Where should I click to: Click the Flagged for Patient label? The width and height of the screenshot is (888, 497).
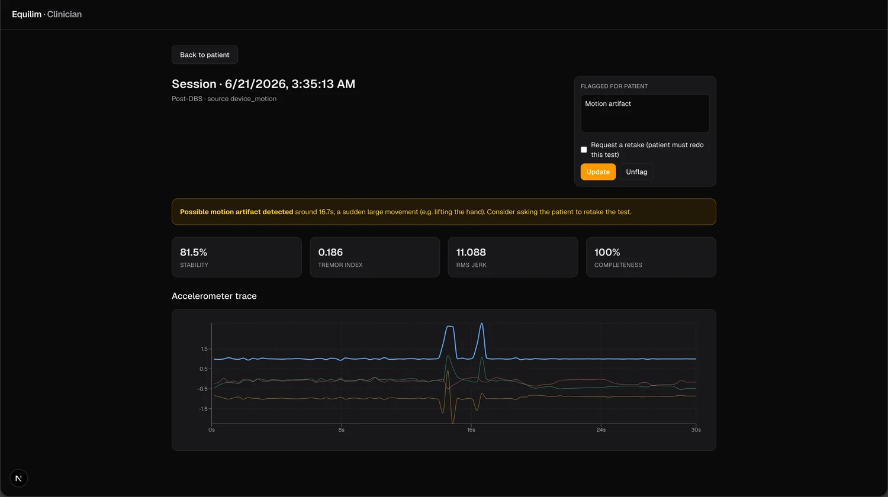pos(614,86)
